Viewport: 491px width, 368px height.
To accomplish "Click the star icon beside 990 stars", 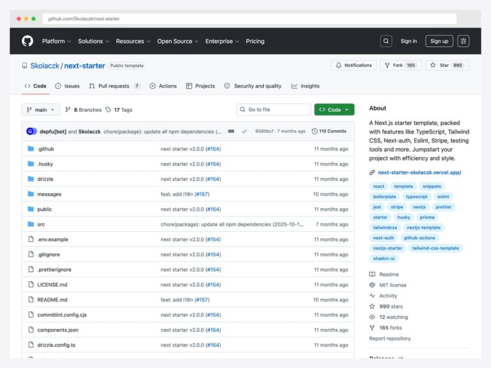I will pyautogui.click(x=372, y=307).
